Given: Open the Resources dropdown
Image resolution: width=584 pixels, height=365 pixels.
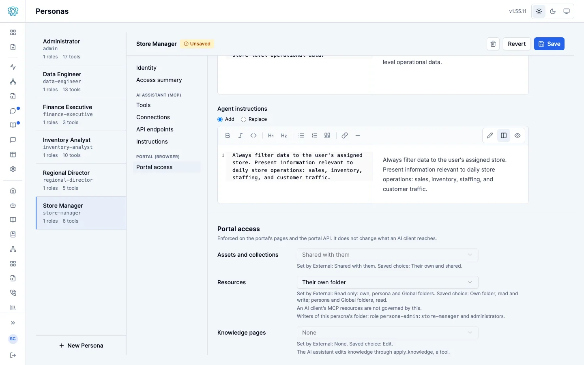Looking at the screenshot, I should point(388,282).
